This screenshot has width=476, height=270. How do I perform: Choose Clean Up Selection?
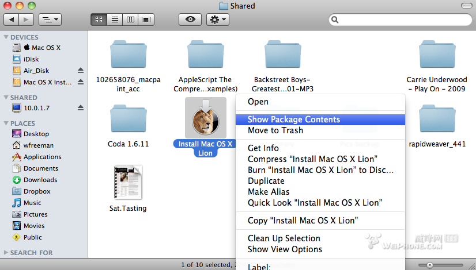click(x=320, y=238)
